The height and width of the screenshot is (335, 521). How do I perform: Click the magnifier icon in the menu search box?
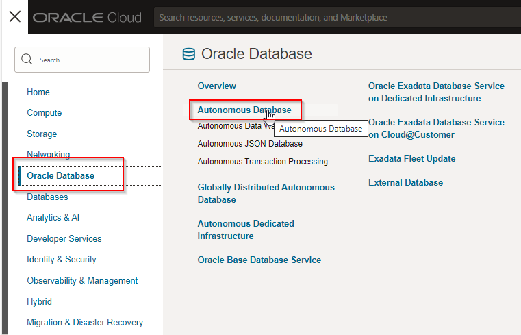click(27, 59)
